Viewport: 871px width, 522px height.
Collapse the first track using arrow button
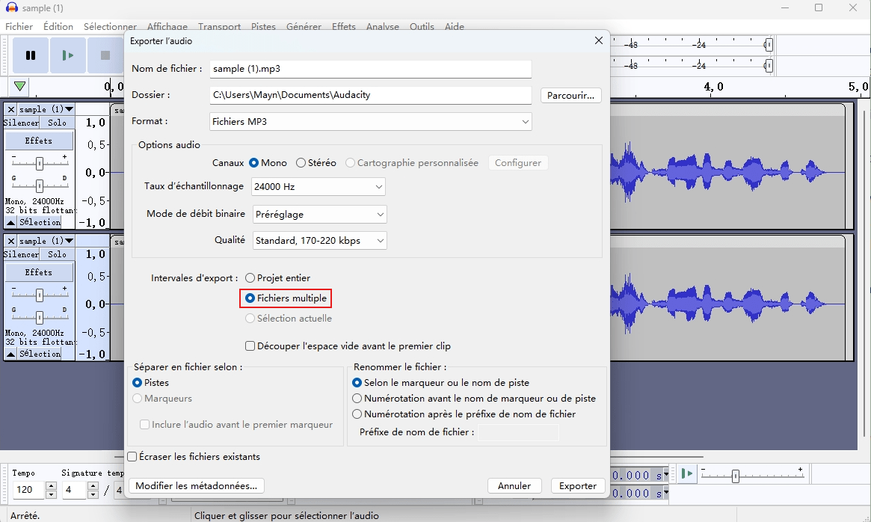coord(10,222)
